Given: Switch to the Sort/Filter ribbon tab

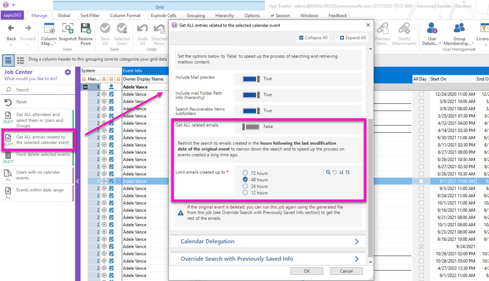Looking at the screenshot, I should point(90,15).
